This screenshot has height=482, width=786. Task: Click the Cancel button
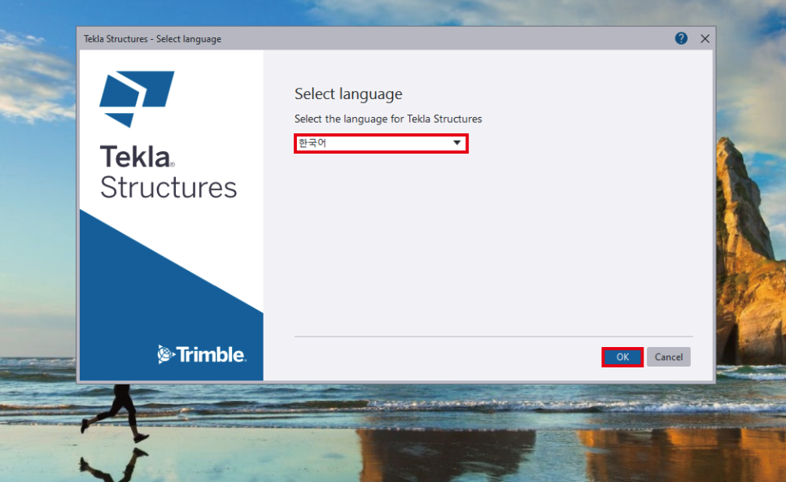[669, 357]
